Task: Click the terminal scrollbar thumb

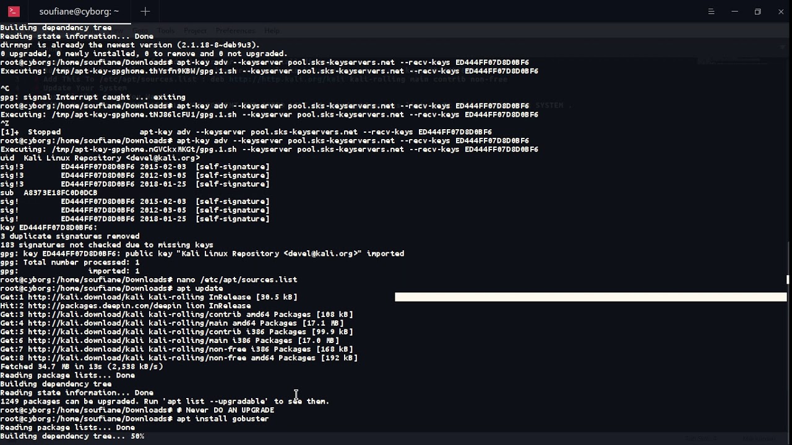Action: pyautogui.click(x=788, y=279)
